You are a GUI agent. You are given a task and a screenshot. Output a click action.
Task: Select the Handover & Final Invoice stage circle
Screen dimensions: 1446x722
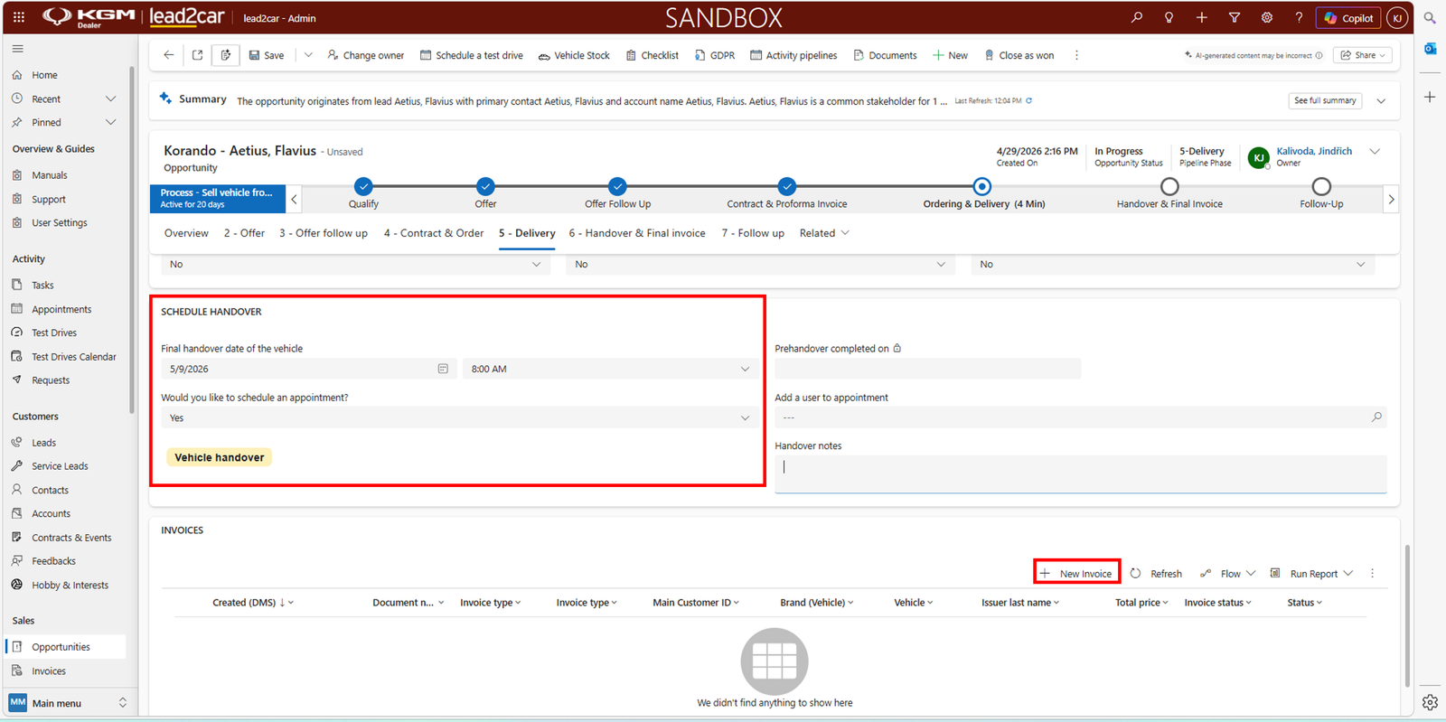pos(1169,186)
